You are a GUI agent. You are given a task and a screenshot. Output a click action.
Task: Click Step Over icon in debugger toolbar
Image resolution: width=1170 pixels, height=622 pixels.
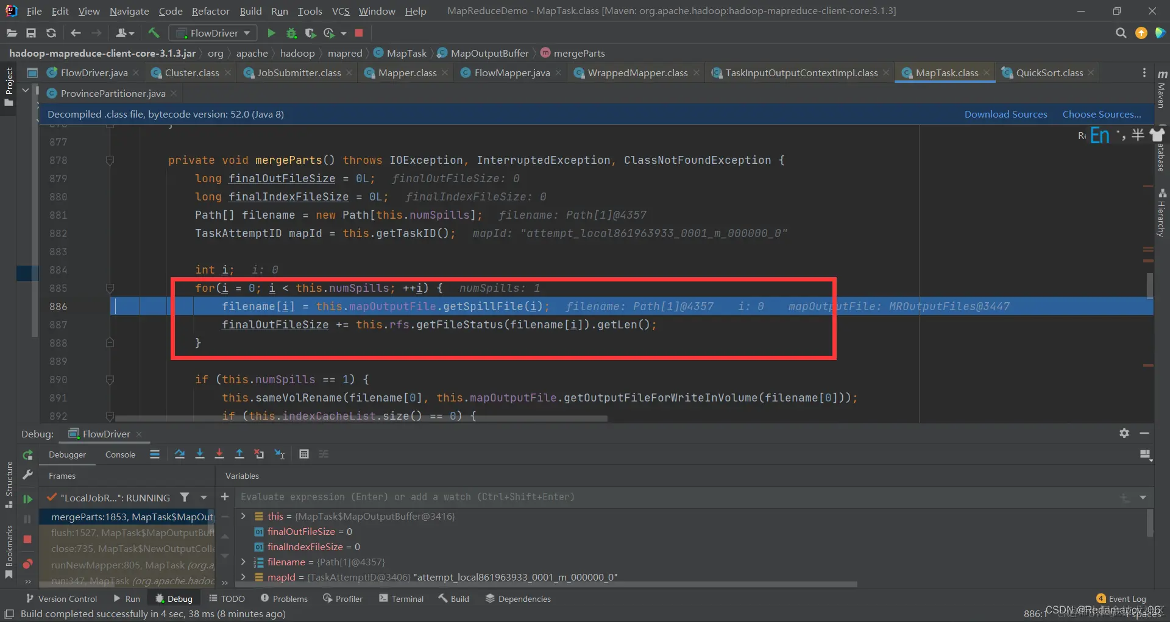click(179, 454)
